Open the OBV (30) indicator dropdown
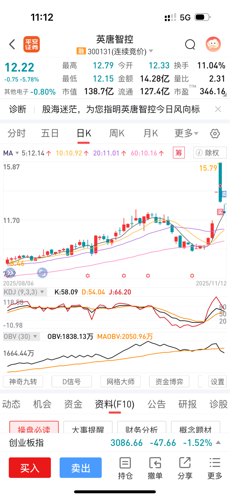 pos(22,336)
